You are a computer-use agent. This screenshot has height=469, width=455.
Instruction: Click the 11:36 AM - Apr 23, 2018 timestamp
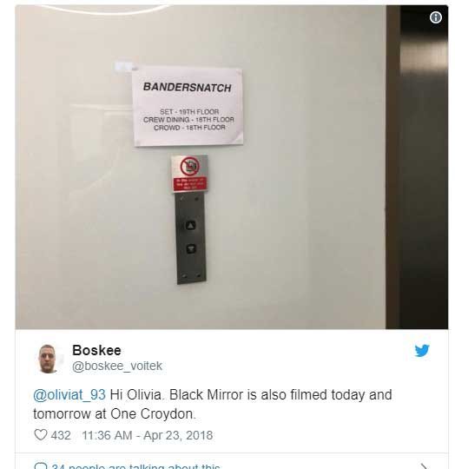(148, 435)
